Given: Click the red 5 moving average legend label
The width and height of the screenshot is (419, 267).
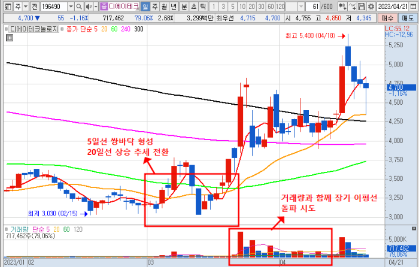Looking at the screenshot, I should click(96, 29).
